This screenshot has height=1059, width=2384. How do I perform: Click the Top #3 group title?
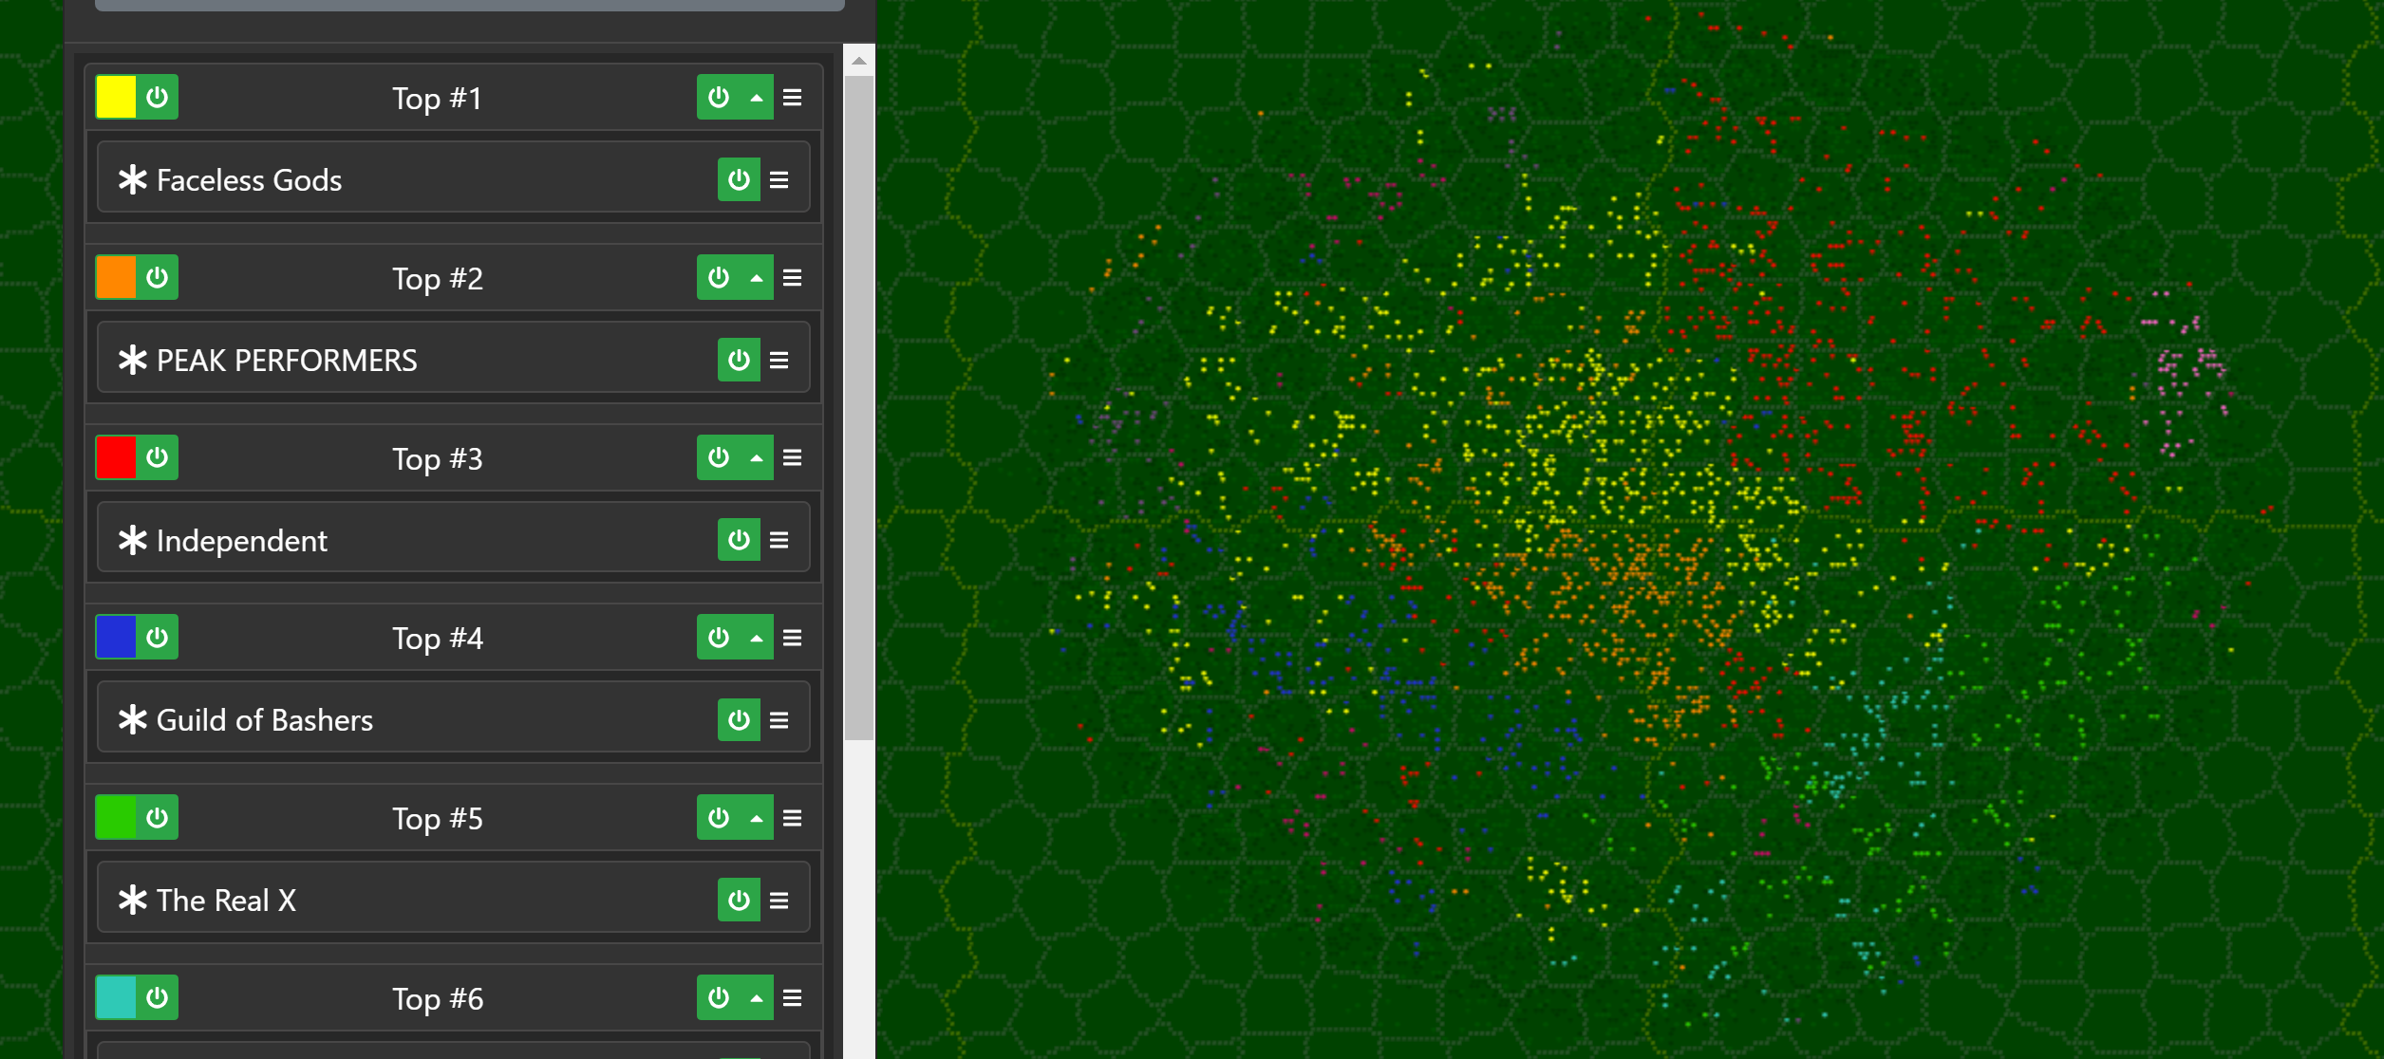pos(438,459)
